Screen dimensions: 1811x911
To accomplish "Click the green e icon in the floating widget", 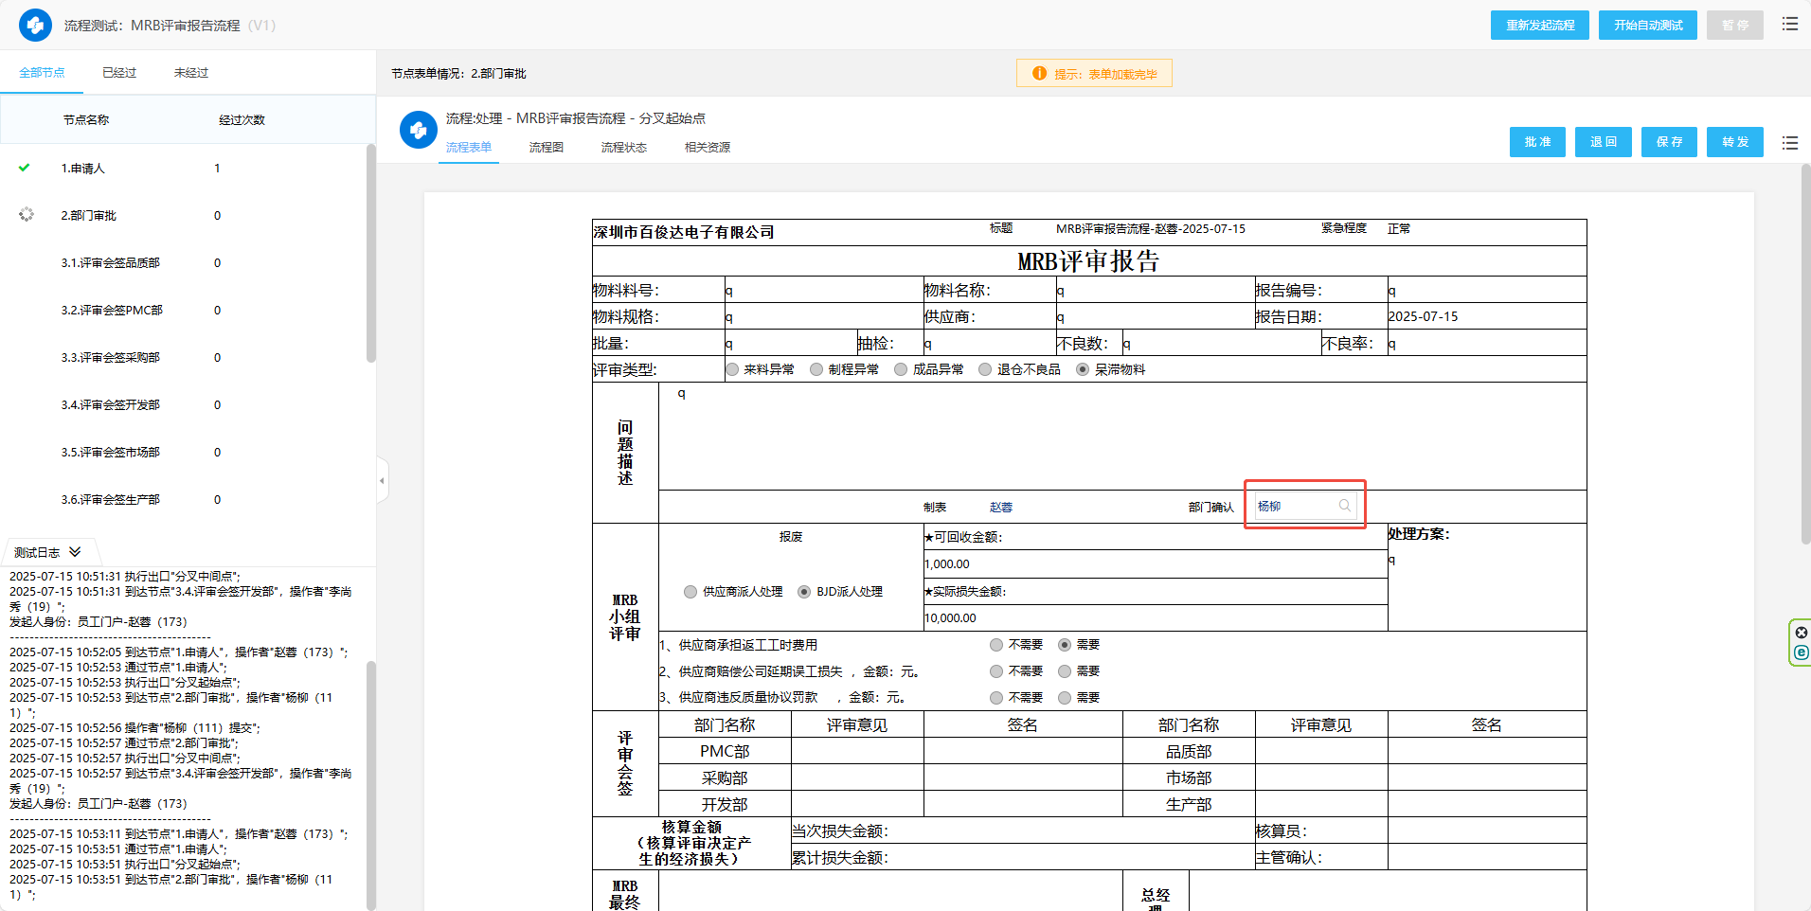I will [x=1802, y=652].
